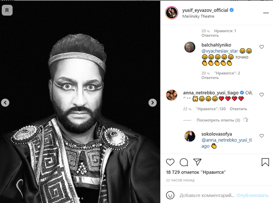Open the Mariinsky Theatre location
The width and height of the screenshot is (273, 203).
(199, 17)
